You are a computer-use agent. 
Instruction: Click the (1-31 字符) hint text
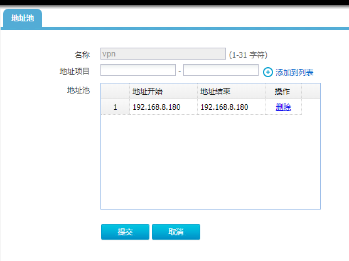(x=248, y=55)
